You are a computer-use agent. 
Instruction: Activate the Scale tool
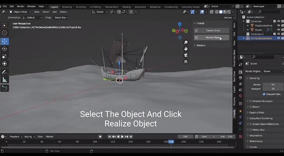coord(5,56)
